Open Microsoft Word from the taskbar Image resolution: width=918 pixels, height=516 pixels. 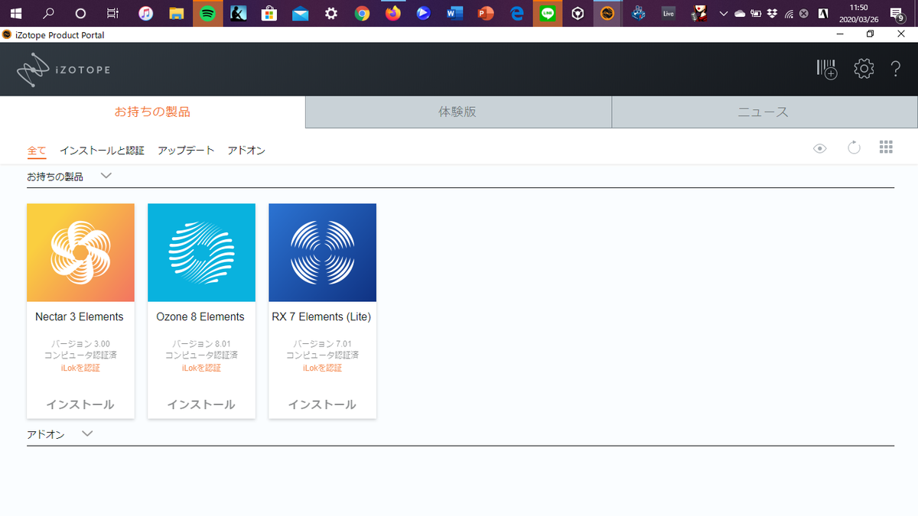[x=455, y=13]
